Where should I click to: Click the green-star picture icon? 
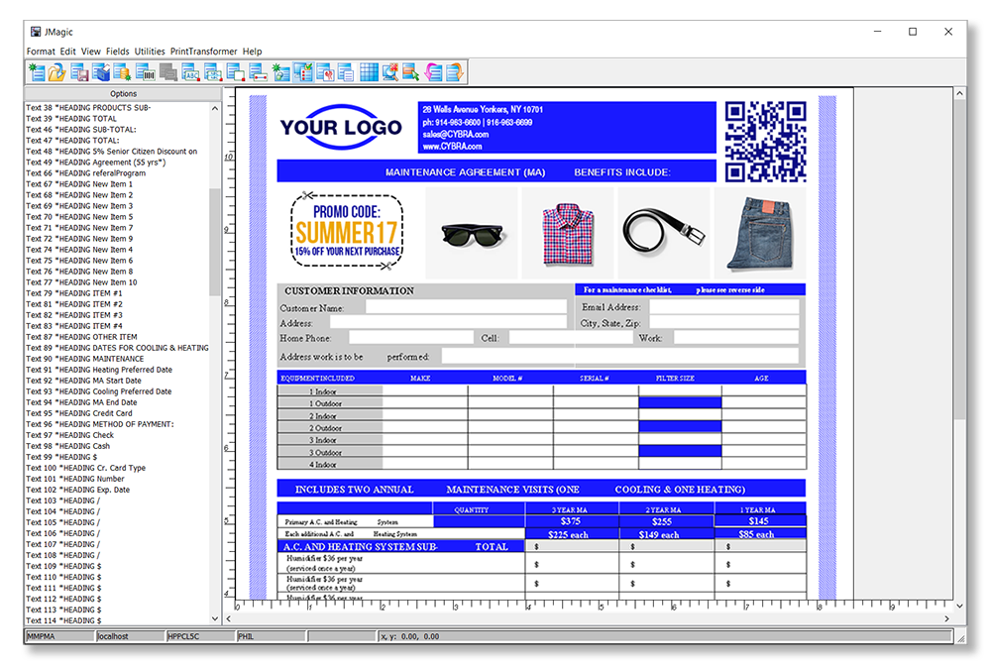click(280, 73)
